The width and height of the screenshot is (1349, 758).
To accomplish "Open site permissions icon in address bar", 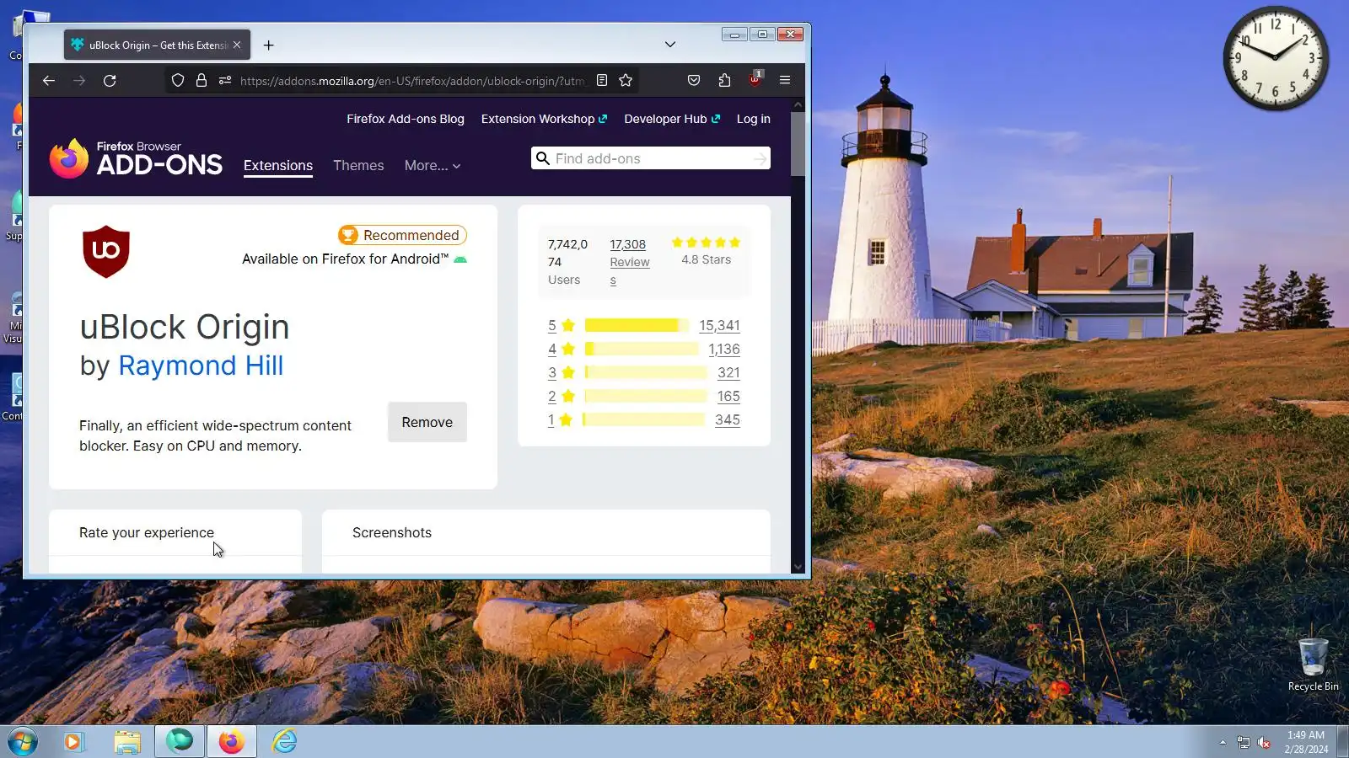I will pos(225,81).
